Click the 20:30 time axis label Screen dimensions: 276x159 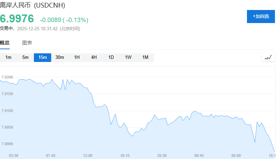pyautogui.click(x=162, y=156)
